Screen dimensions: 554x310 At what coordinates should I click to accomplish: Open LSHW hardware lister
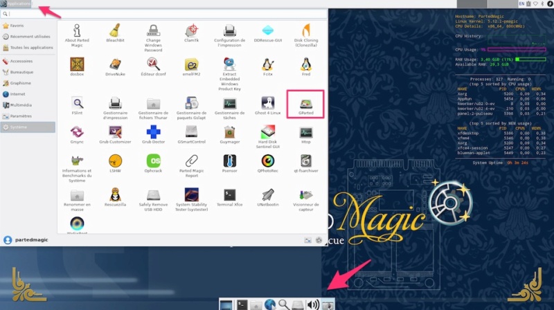tap(115, 163)
